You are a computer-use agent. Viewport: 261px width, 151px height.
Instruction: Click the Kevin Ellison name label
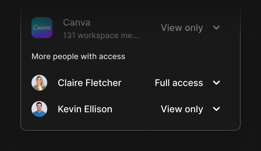click(85, 109)
